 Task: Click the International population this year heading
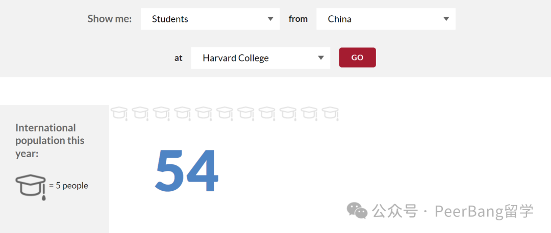(50, 140)
